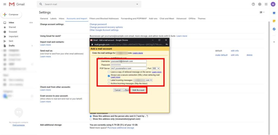The image size is (278, 135).
Task: Switch to the Labels settings tab
Action: 53,19
